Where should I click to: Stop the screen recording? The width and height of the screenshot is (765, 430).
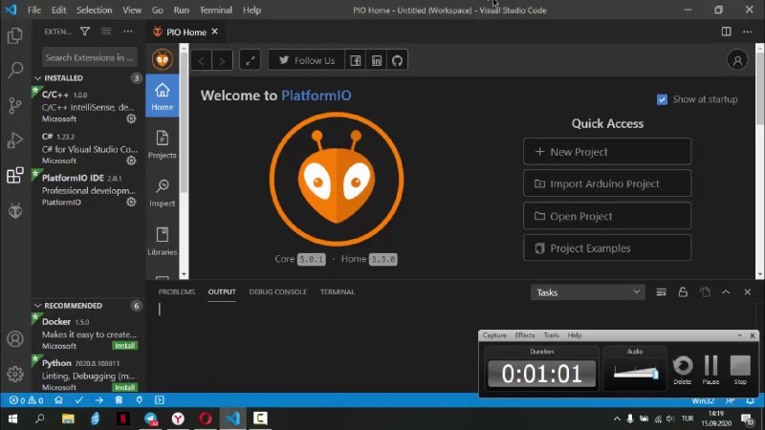click(x=740, y=370)
